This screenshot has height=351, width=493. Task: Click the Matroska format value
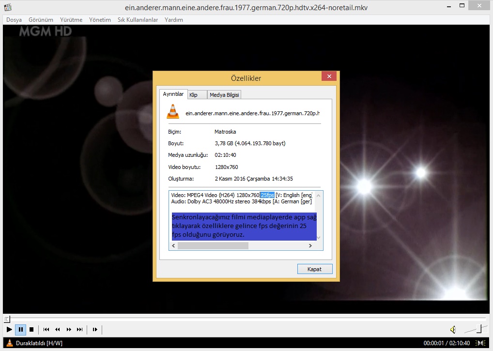coord(225,132)
